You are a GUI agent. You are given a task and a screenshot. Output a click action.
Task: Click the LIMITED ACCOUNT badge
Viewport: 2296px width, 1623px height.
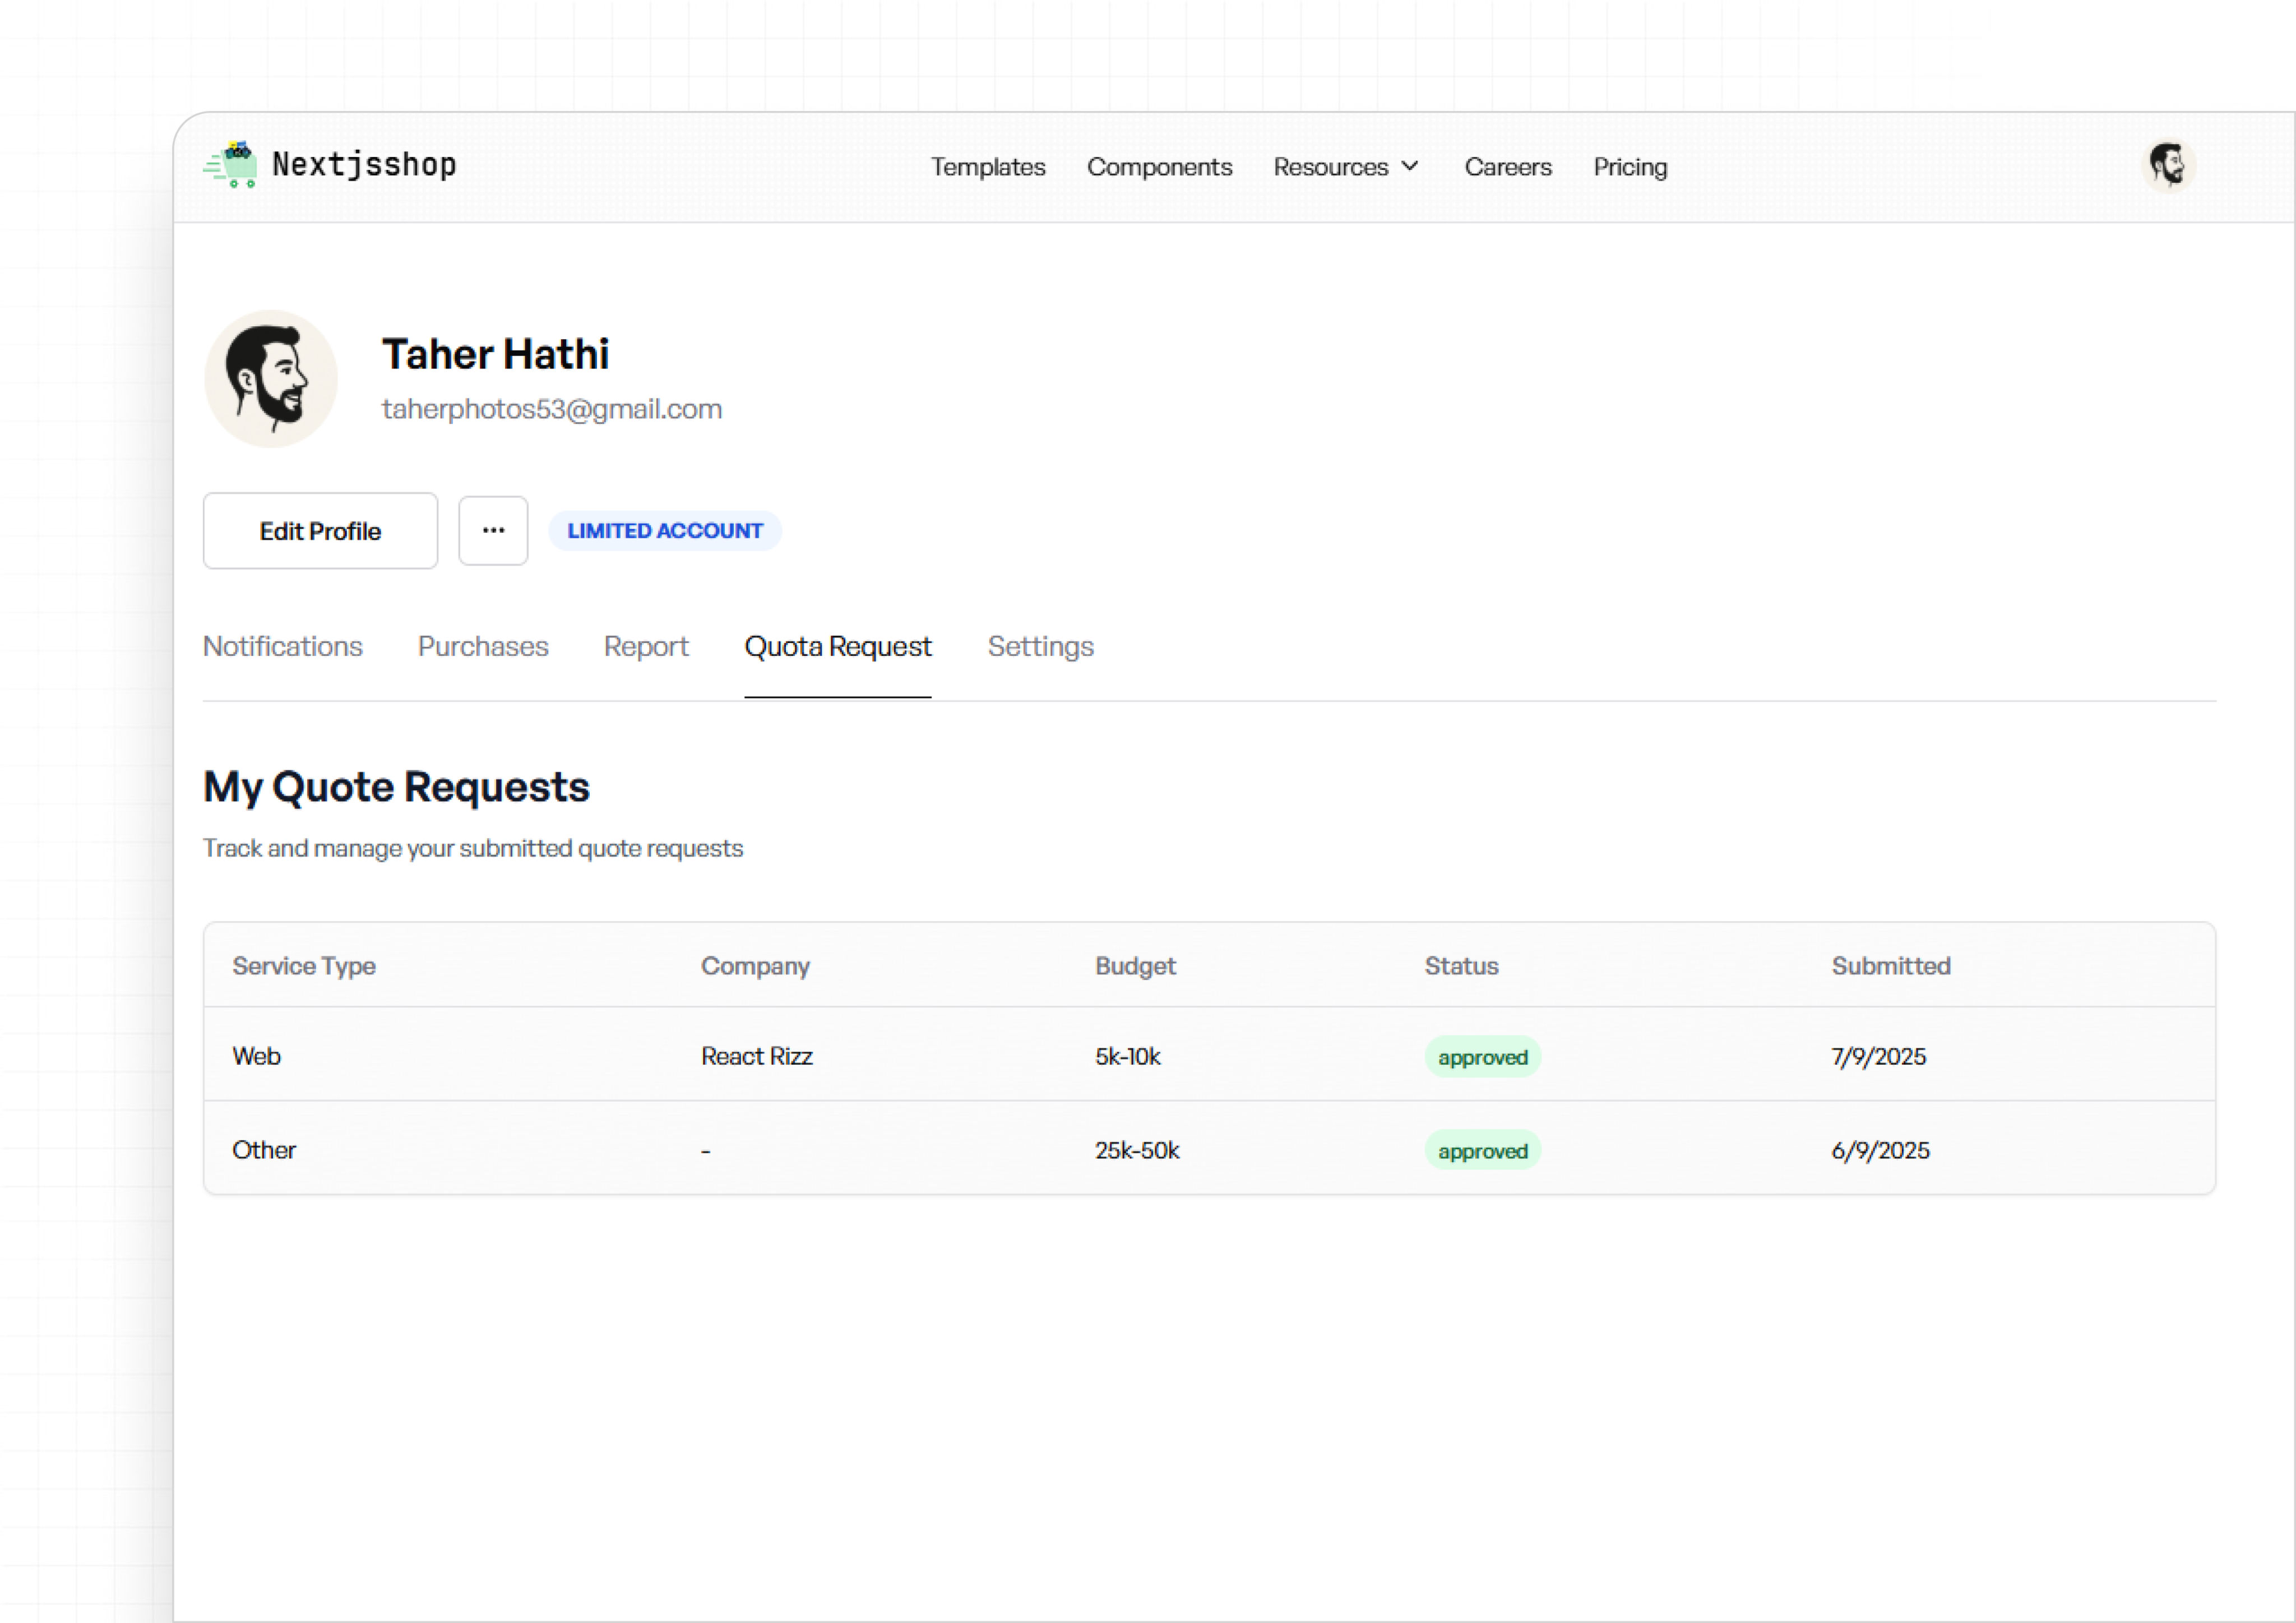pyautogui.click(x=665, y=531)
